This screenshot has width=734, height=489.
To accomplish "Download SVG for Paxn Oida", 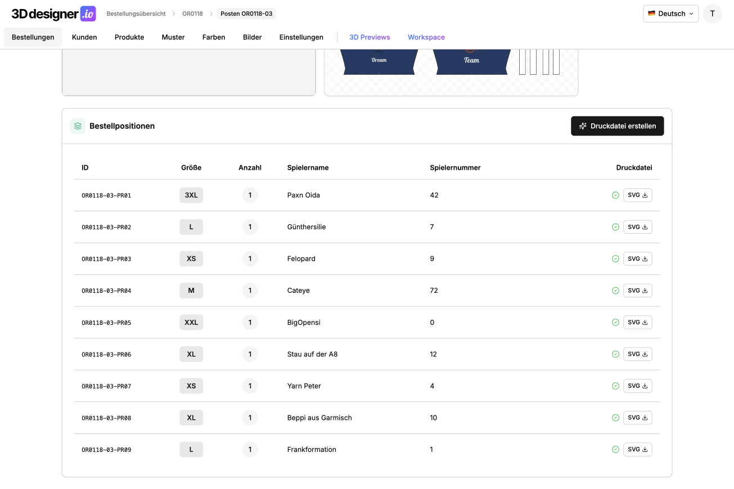I will (637, 195).
